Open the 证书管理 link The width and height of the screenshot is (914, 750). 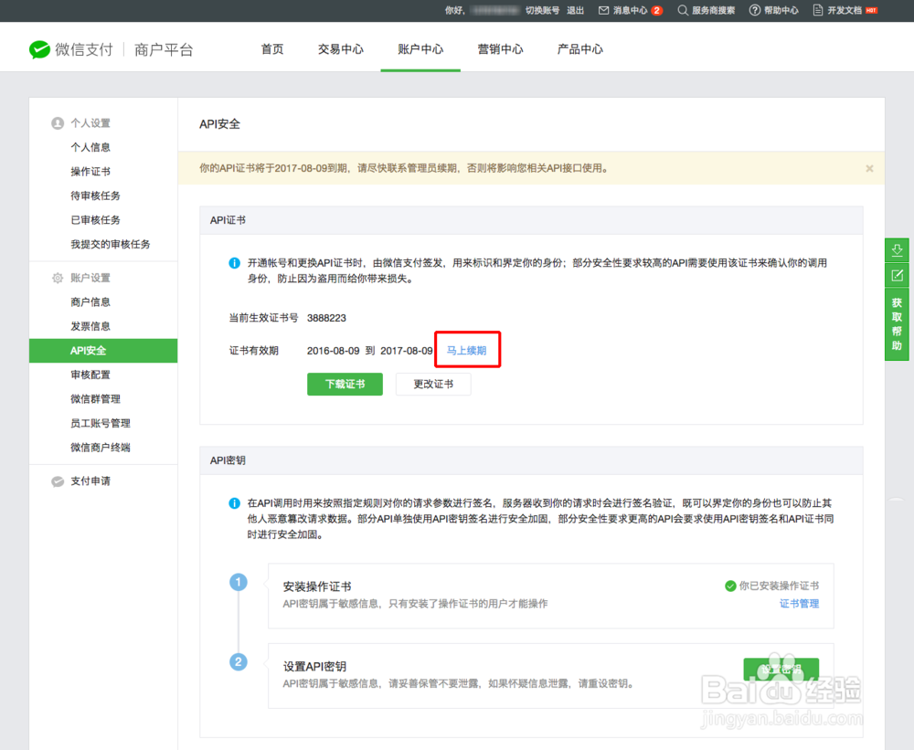(800, 604)
